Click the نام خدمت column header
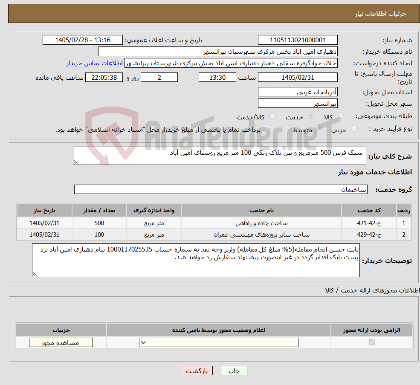 [261, 211]
